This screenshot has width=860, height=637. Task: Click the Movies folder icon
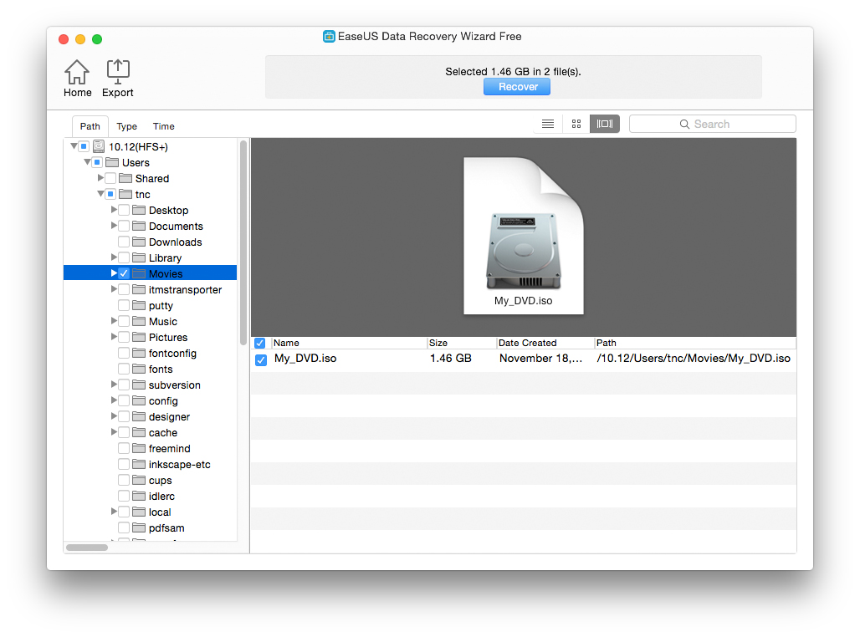(x=139, y=273)
